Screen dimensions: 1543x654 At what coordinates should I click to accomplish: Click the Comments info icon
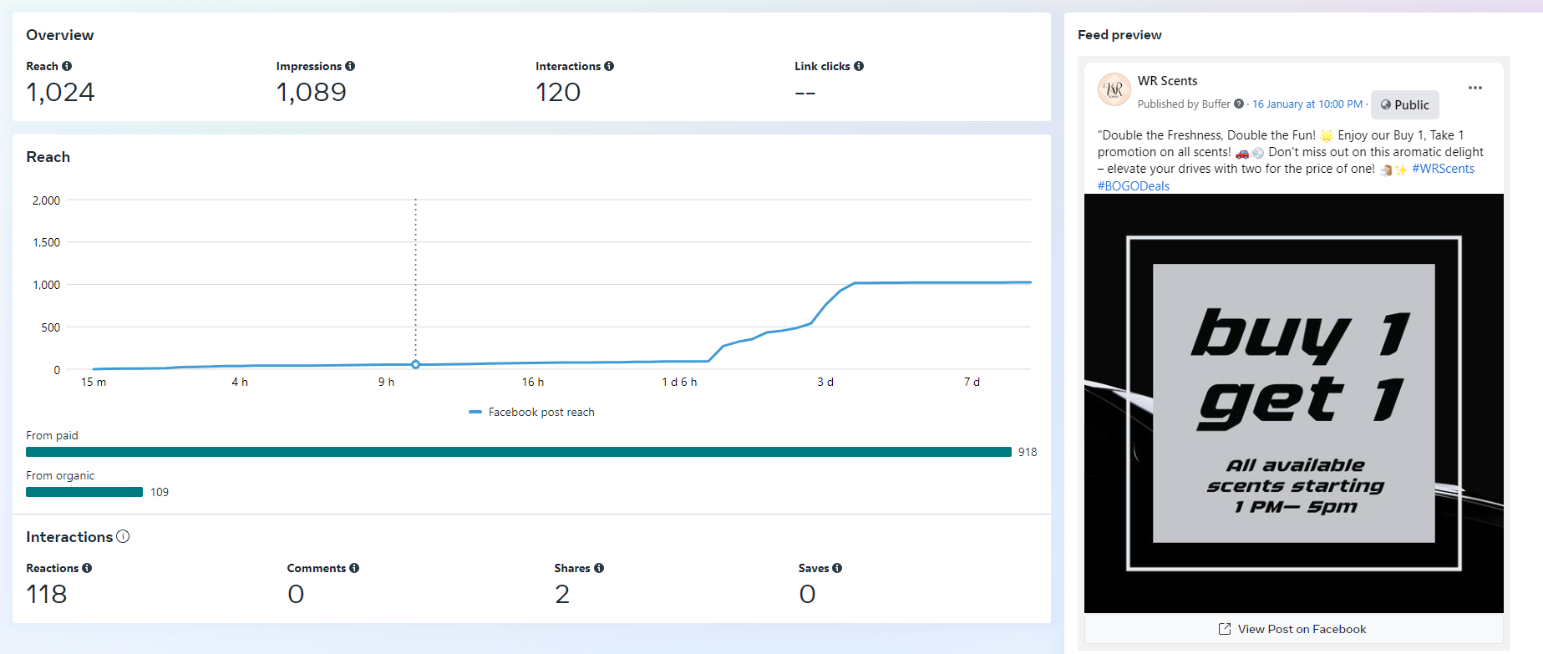click(x=354, y=568)
